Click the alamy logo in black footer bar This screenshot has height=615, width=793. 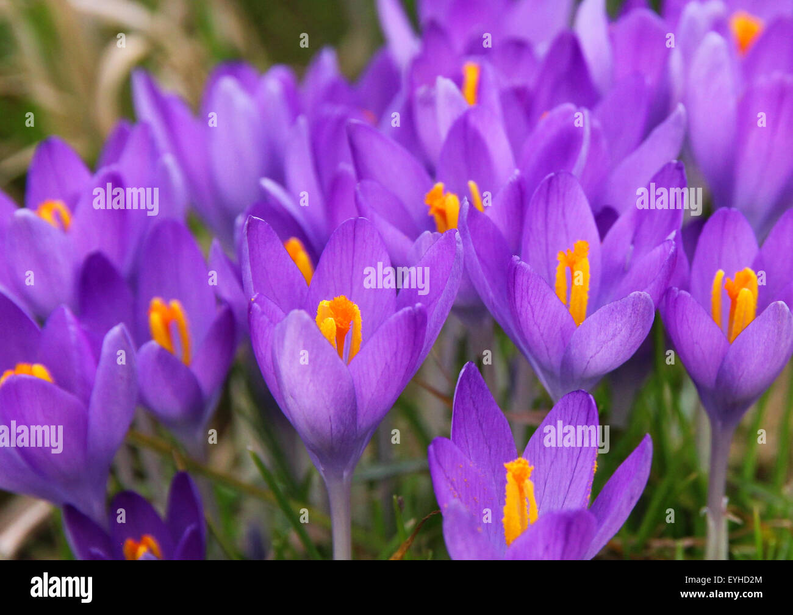(62, 588)
